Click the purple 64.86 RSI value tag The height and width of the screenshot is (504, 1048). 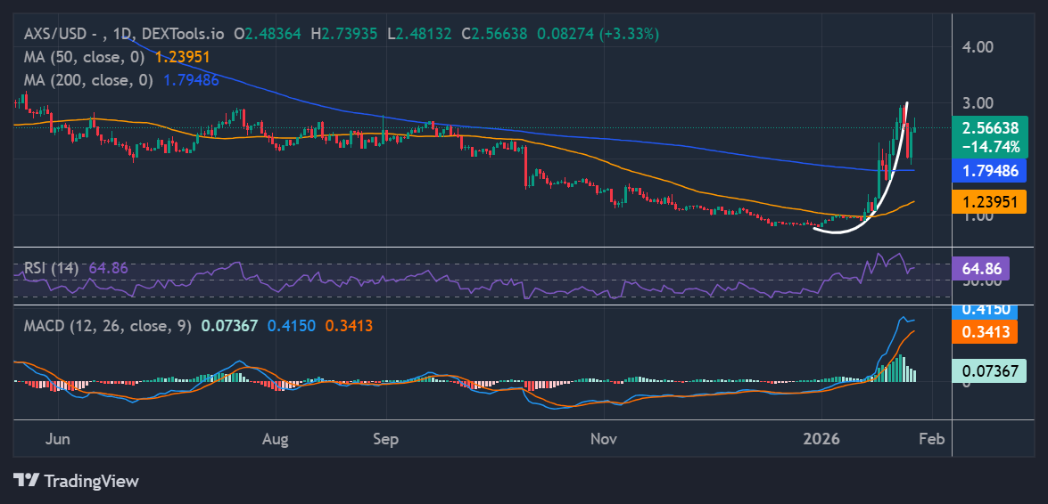[x=981, y=267]
